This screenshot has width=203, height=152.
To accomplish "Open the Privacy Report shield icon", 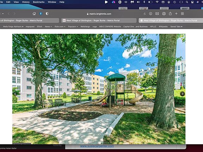I will pos(47,14).
